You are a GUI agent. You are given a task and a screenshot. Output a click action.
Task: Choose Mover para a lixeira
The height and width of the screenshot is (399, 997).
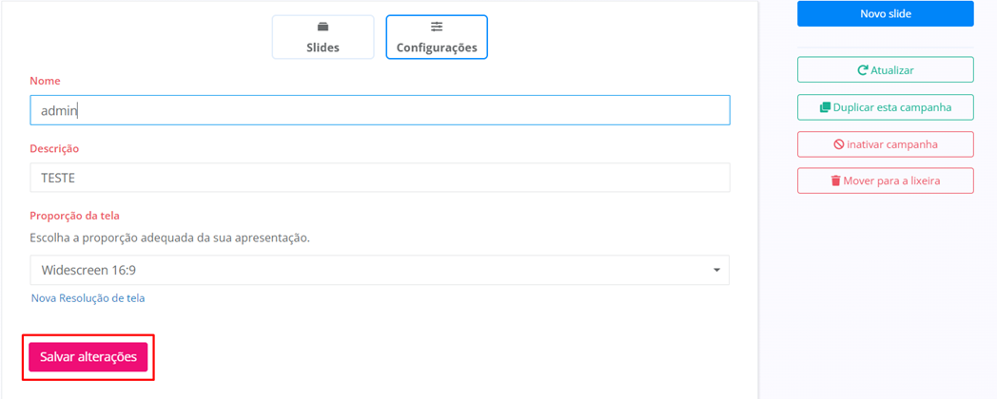[885, 180]
